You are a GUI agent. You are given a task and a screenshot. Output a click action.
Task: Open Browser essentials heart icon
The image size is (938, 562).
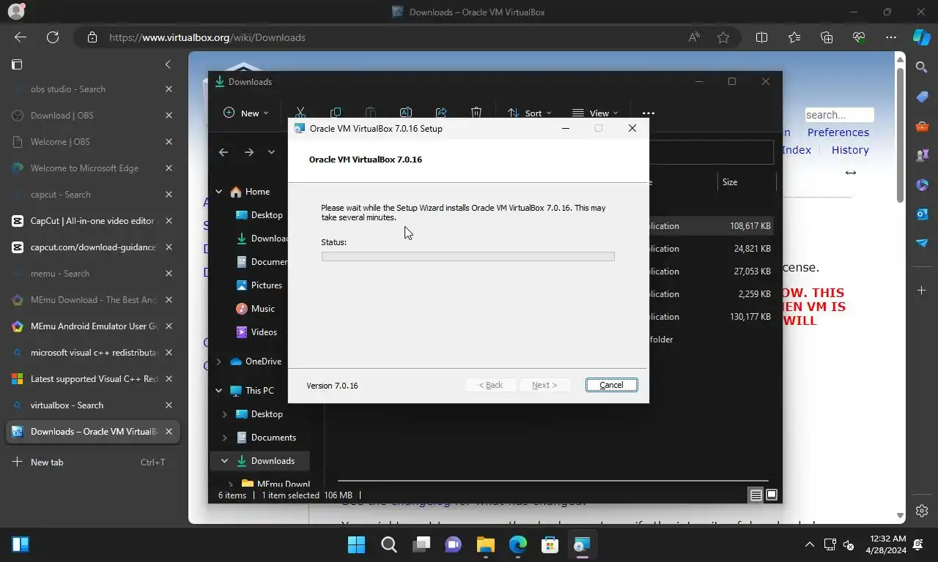(859, 37)
